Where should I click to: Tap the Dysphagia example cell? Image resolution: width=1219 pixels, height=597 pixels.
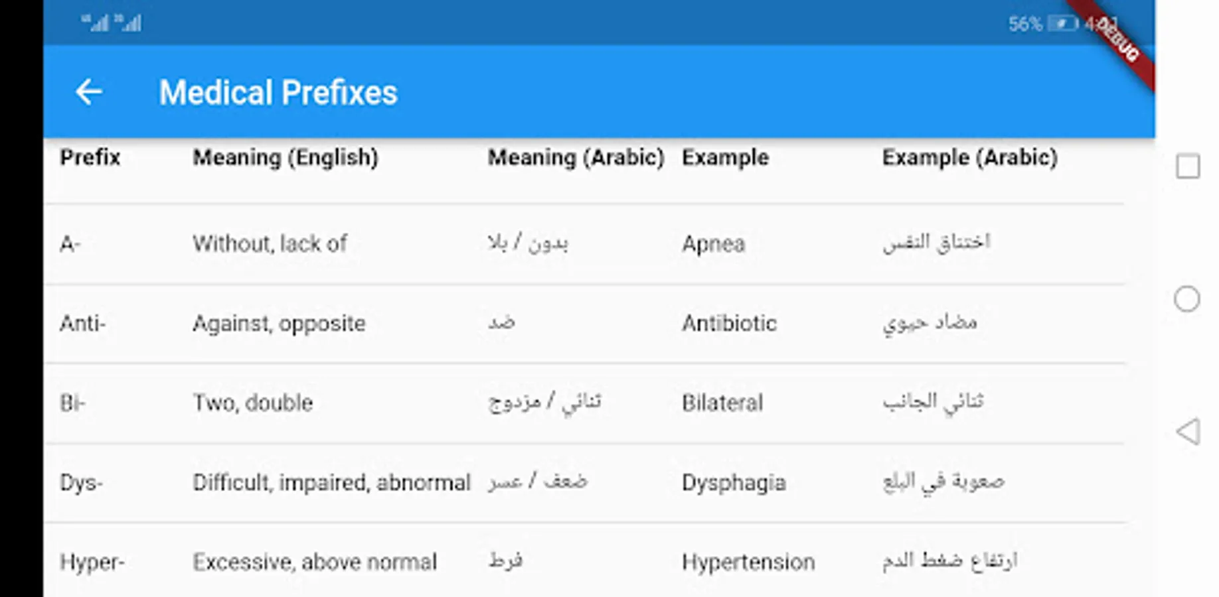pyautogui.click(x=734, y=482)
